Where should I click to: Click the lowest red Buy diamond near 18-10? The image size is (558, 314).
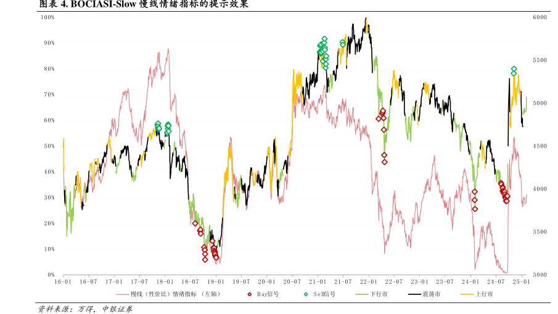[205, 259]
